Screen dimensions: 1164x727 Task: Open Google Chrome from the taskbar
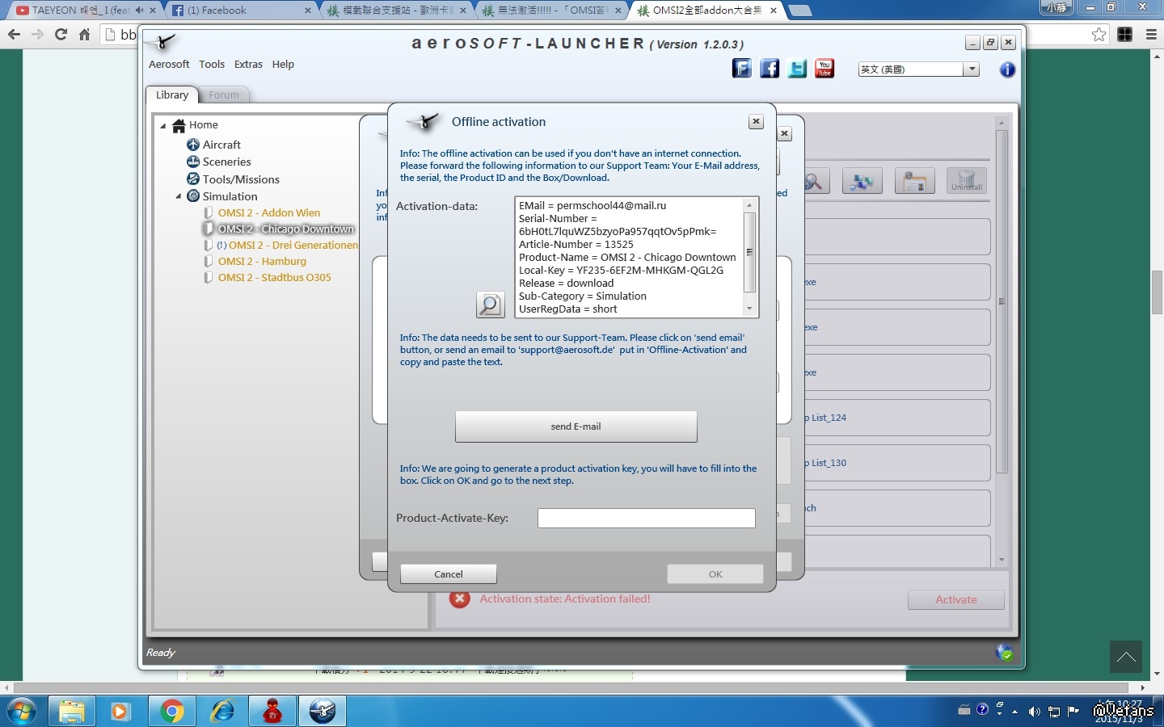[171, 711]
